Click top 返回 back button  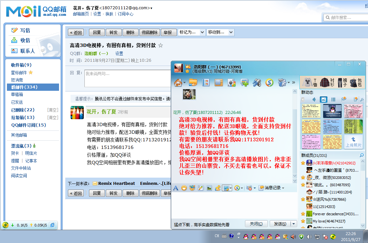coord(76,32)
